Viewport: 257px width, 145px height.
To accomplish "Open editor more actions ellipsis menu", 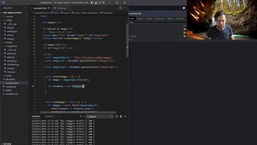I will tap(125, 8).
